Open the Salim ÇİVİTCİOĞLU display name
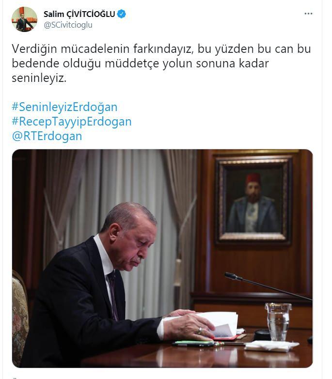The width and height of the screenshot is (332, 379). (79, 14)
